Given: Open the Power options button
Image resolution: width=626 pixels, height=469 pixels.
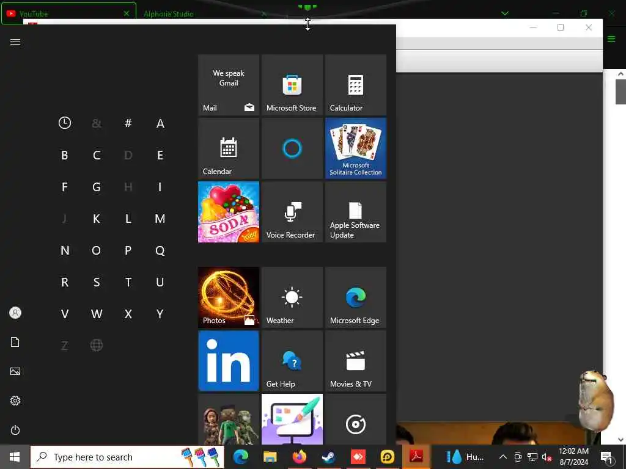Looking at the screenshot, I should [15, 430].
